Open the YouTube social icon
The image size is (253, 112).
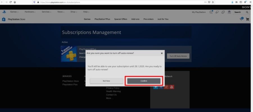[172, 87]
